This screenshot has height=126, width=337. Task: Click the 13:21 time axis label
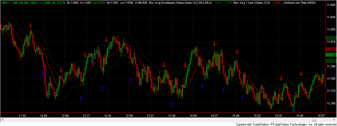pos(150,116)
